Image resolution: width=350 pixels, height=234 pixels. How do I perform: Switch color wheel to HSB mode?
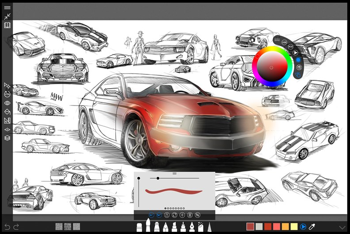click(x=284, y=42)
